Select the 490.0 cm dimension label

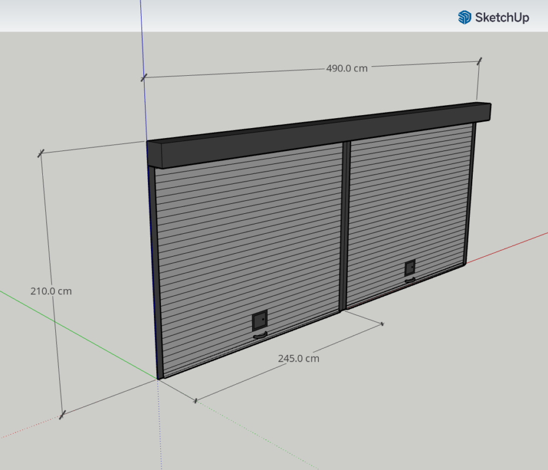pos(347,68)
